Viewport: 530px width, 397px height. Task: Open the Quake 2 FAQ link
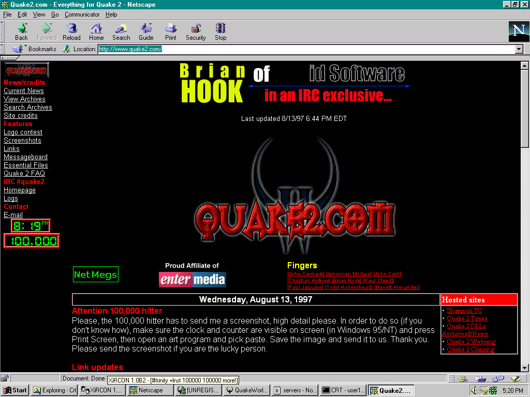[24, 173]
